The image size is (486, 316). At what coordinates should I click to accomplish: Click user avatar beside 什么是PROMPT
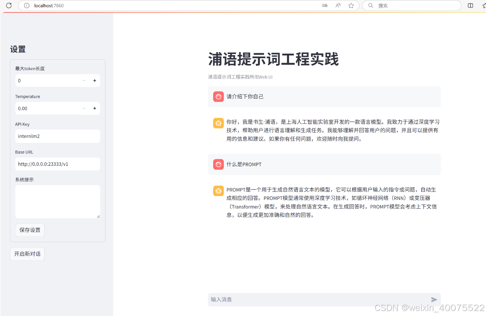tap(218, 164)
